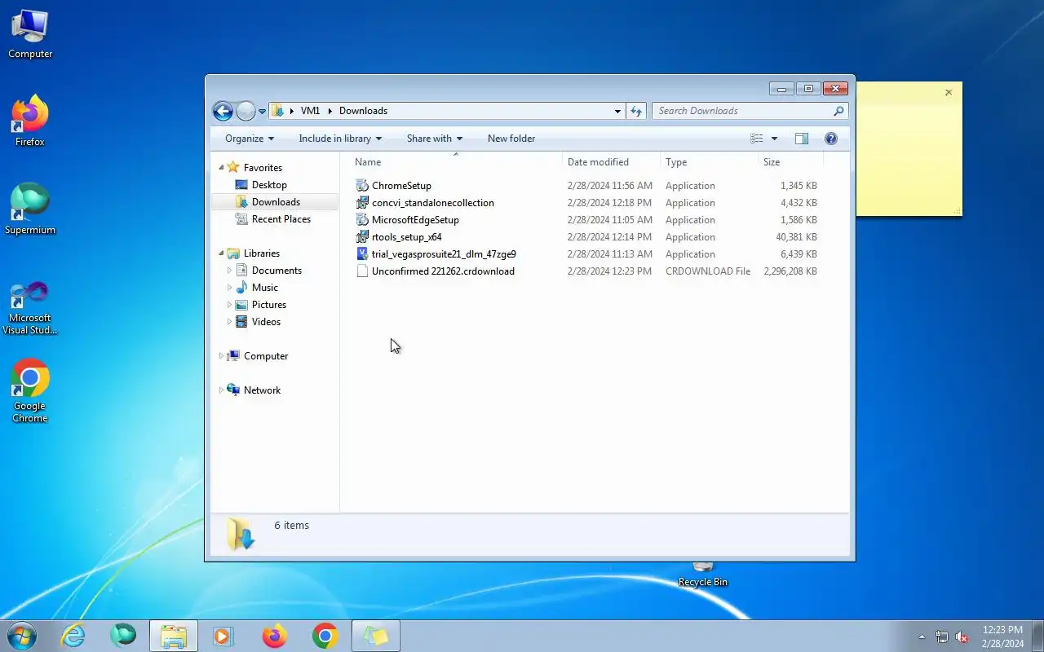Click the 2,296,208 KB size cell
The image size is (1044, 652).
click(x=790, y=271)
